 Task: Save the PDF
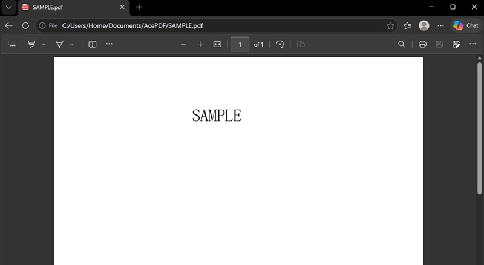tap(439, 44)
